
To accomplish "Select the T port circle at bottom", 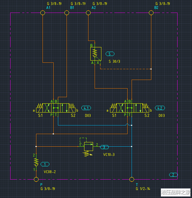I will [x=132, y=179].
